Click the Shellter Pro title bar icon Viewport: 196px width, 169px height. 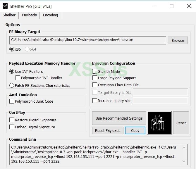(x=5, y=6)
